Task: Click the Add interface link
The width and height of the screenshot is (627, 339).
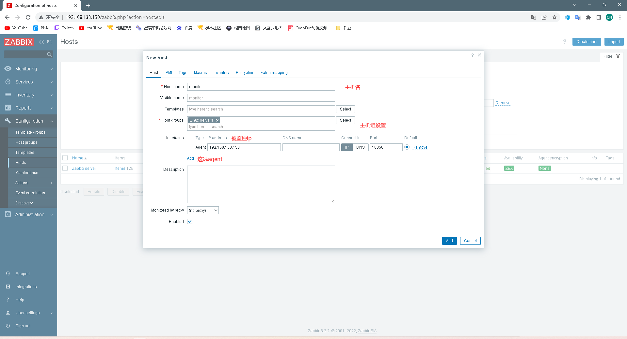Action: [x=190, y=158]
